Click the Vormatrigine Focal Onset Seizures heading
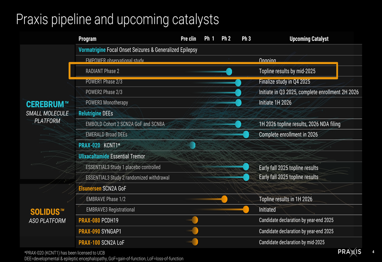This screenshot has width=382, height=262. pyautogui.click(x=138, y=50)
